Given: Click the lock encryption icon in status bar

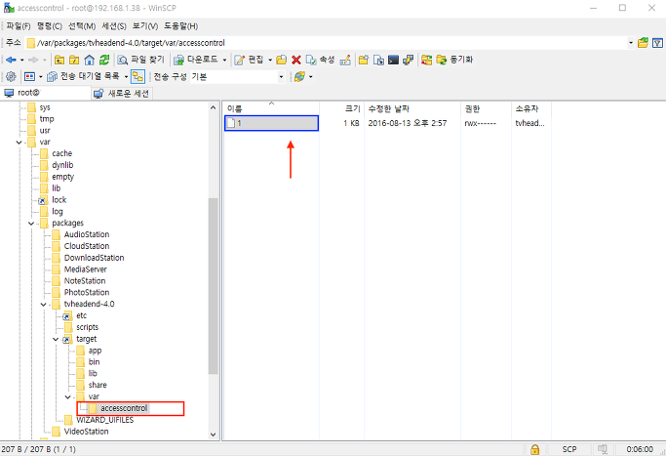Looking at the screenshot, I should [x=534, y=449].
